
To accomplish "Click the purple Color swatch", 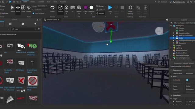I will (85, 8).
